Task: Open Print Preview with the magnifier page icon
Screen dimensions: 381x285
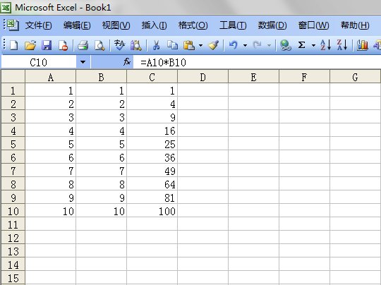Action: click(99, 45)
